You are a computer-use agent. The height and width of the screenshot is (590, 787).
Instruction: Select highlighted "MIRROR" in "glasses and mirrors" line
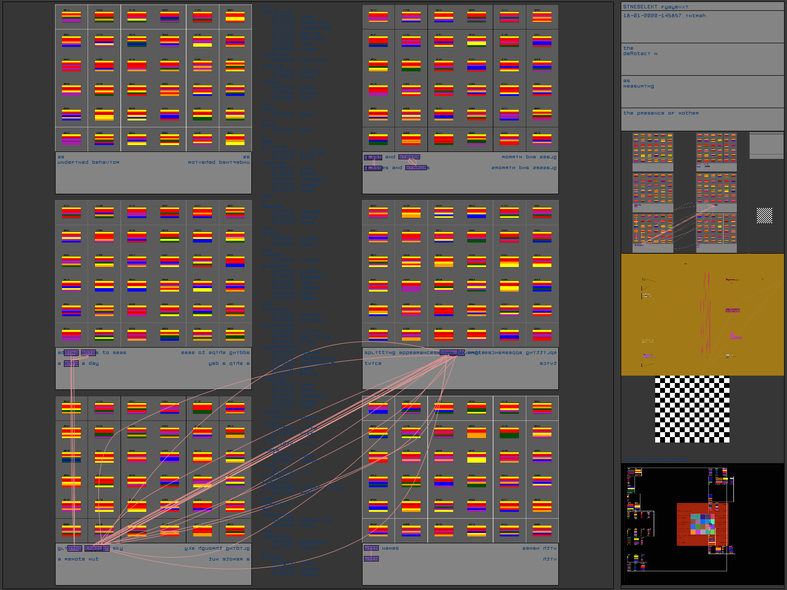416,168
